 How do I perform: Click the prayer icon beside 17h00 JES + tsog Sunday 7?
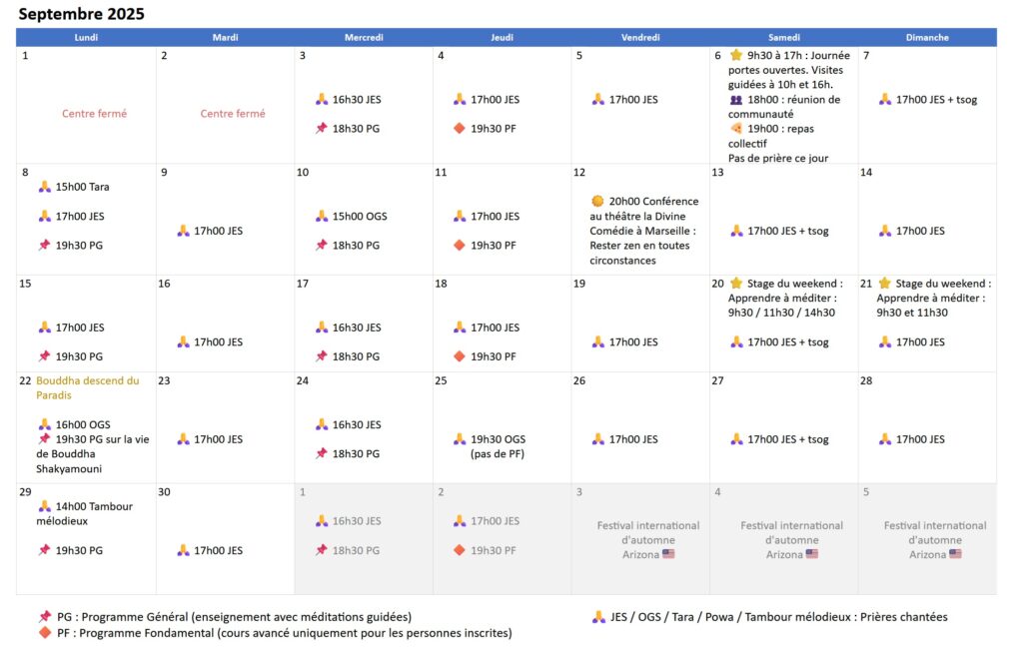click(884, 99)
